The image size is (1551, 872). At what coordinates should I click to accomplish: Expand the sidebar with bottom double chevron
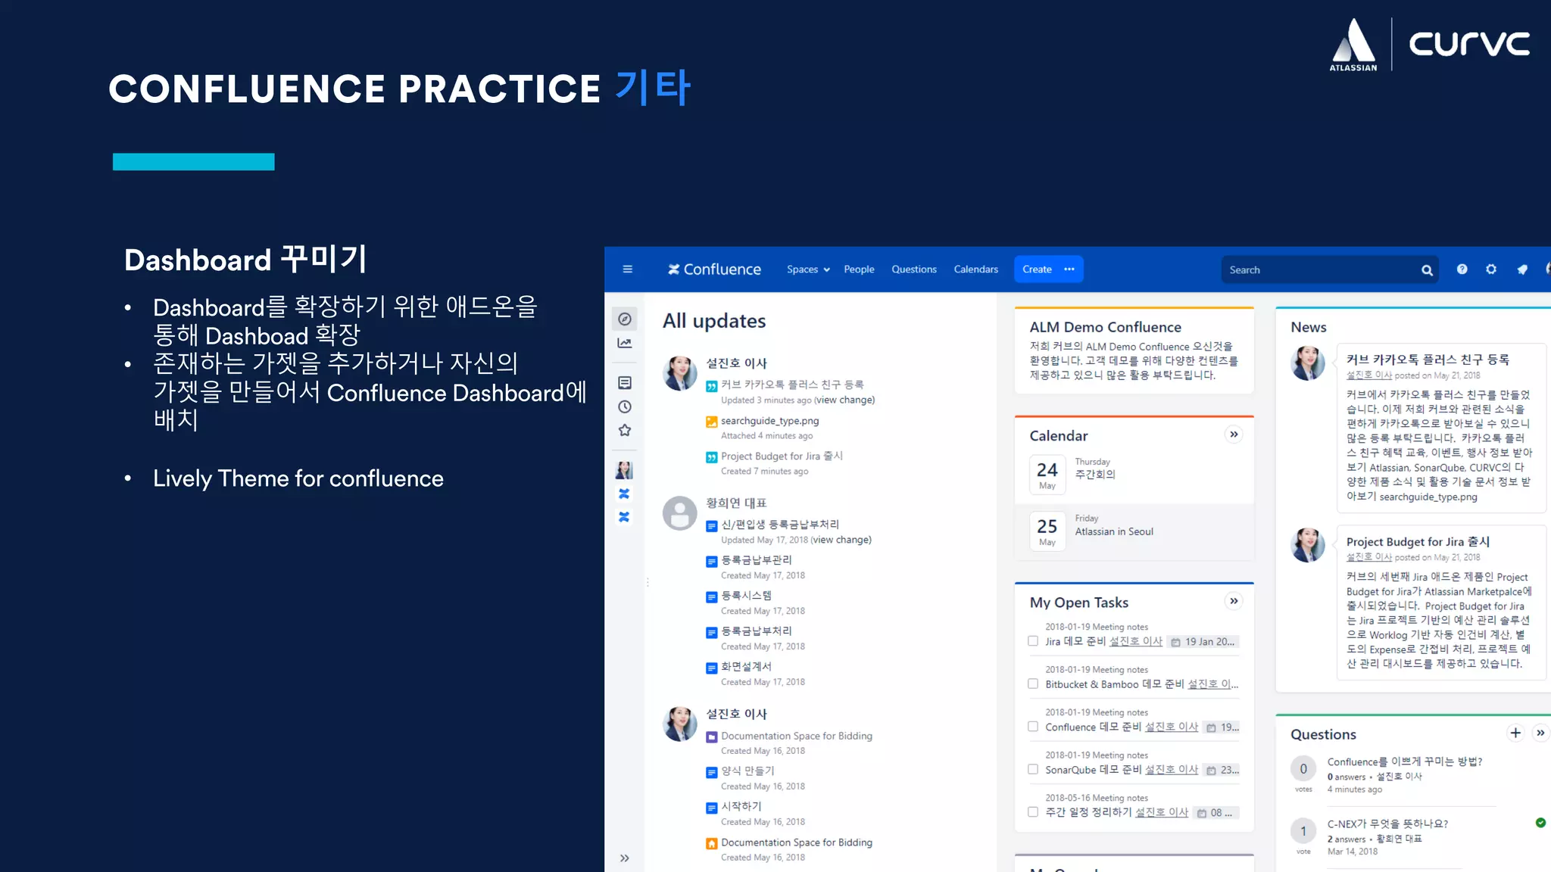point(624,858)
